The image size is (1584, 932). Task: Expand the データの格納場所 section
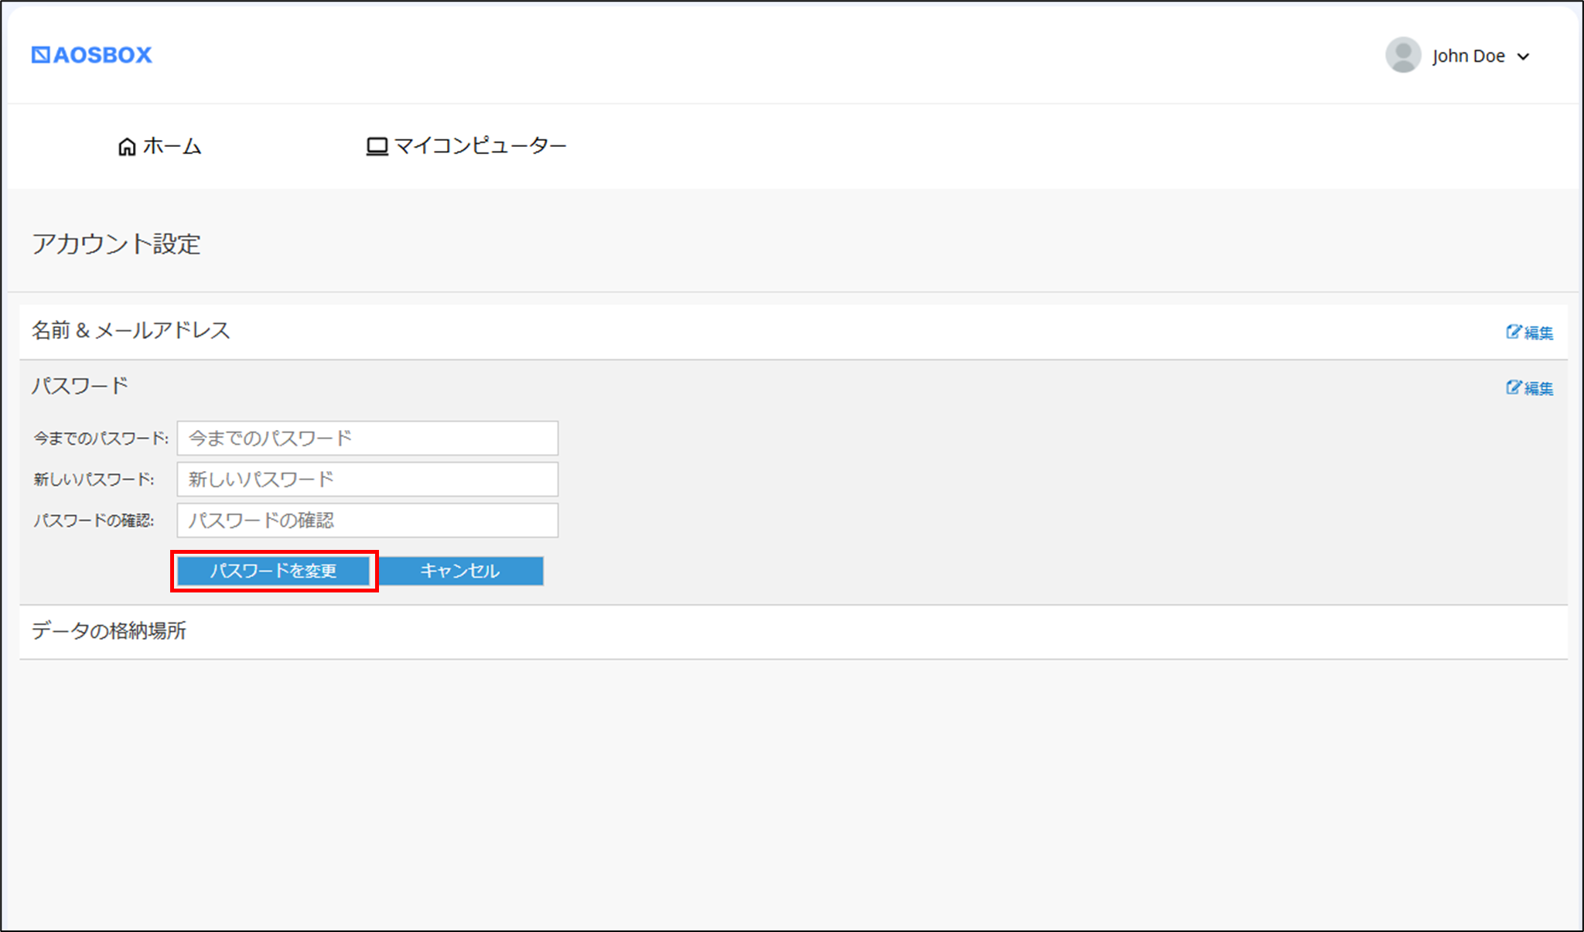(794, 631)
